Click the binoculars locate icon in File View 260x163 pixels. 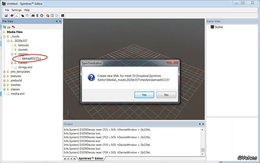coord(13,27)
